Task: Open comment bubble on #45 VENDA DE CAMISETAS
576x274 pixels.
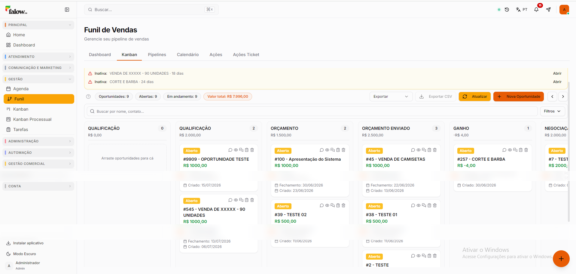Action: coord(413,150)
